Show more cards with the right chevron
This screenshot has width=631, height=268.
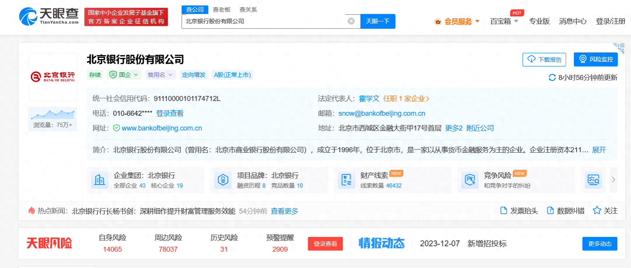coord(613,180)
